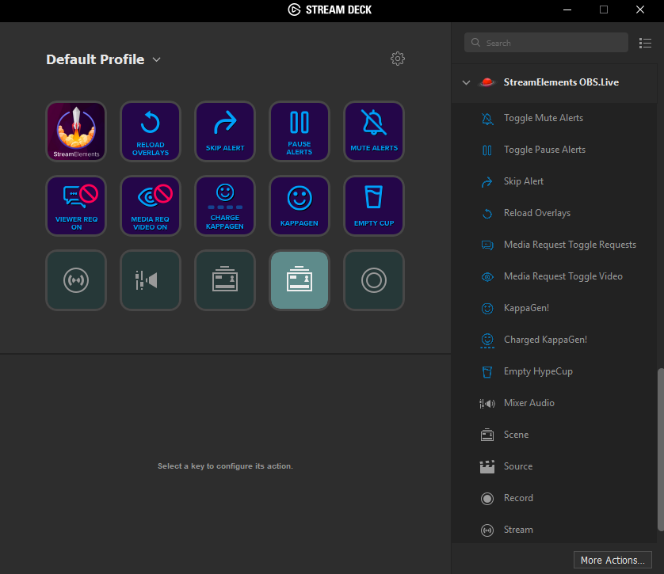Screen dimensions: 664x574
Task: Click the Charged KappaGen! label in the list
Action: [x=545, y=340]
